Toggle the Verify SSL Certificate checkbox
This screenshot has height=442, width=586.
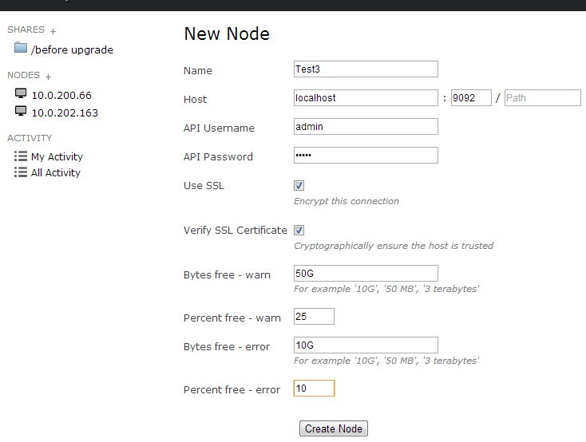[x=299, y=230]
